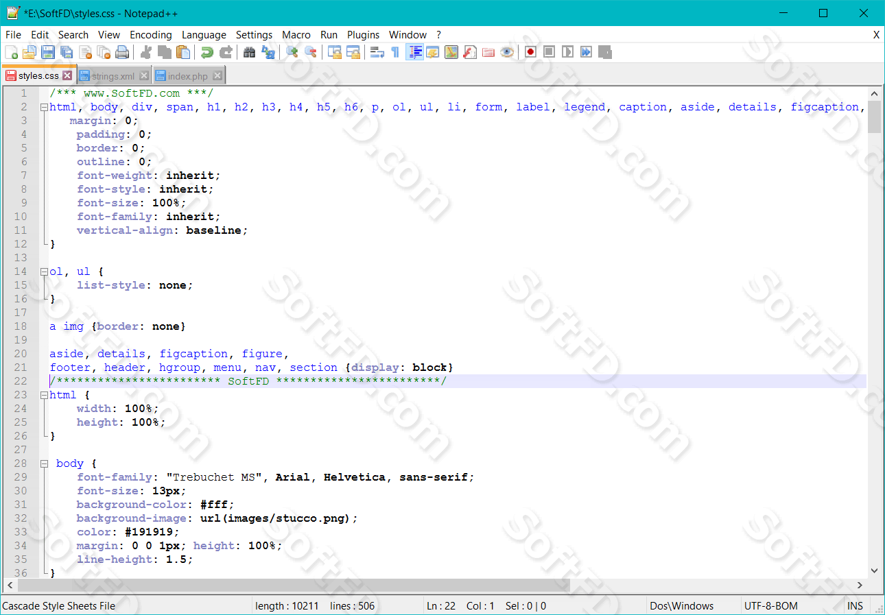Click the X button on the menu bar
This screenshot has width=885, height=615.
click(x=876, y=35)
